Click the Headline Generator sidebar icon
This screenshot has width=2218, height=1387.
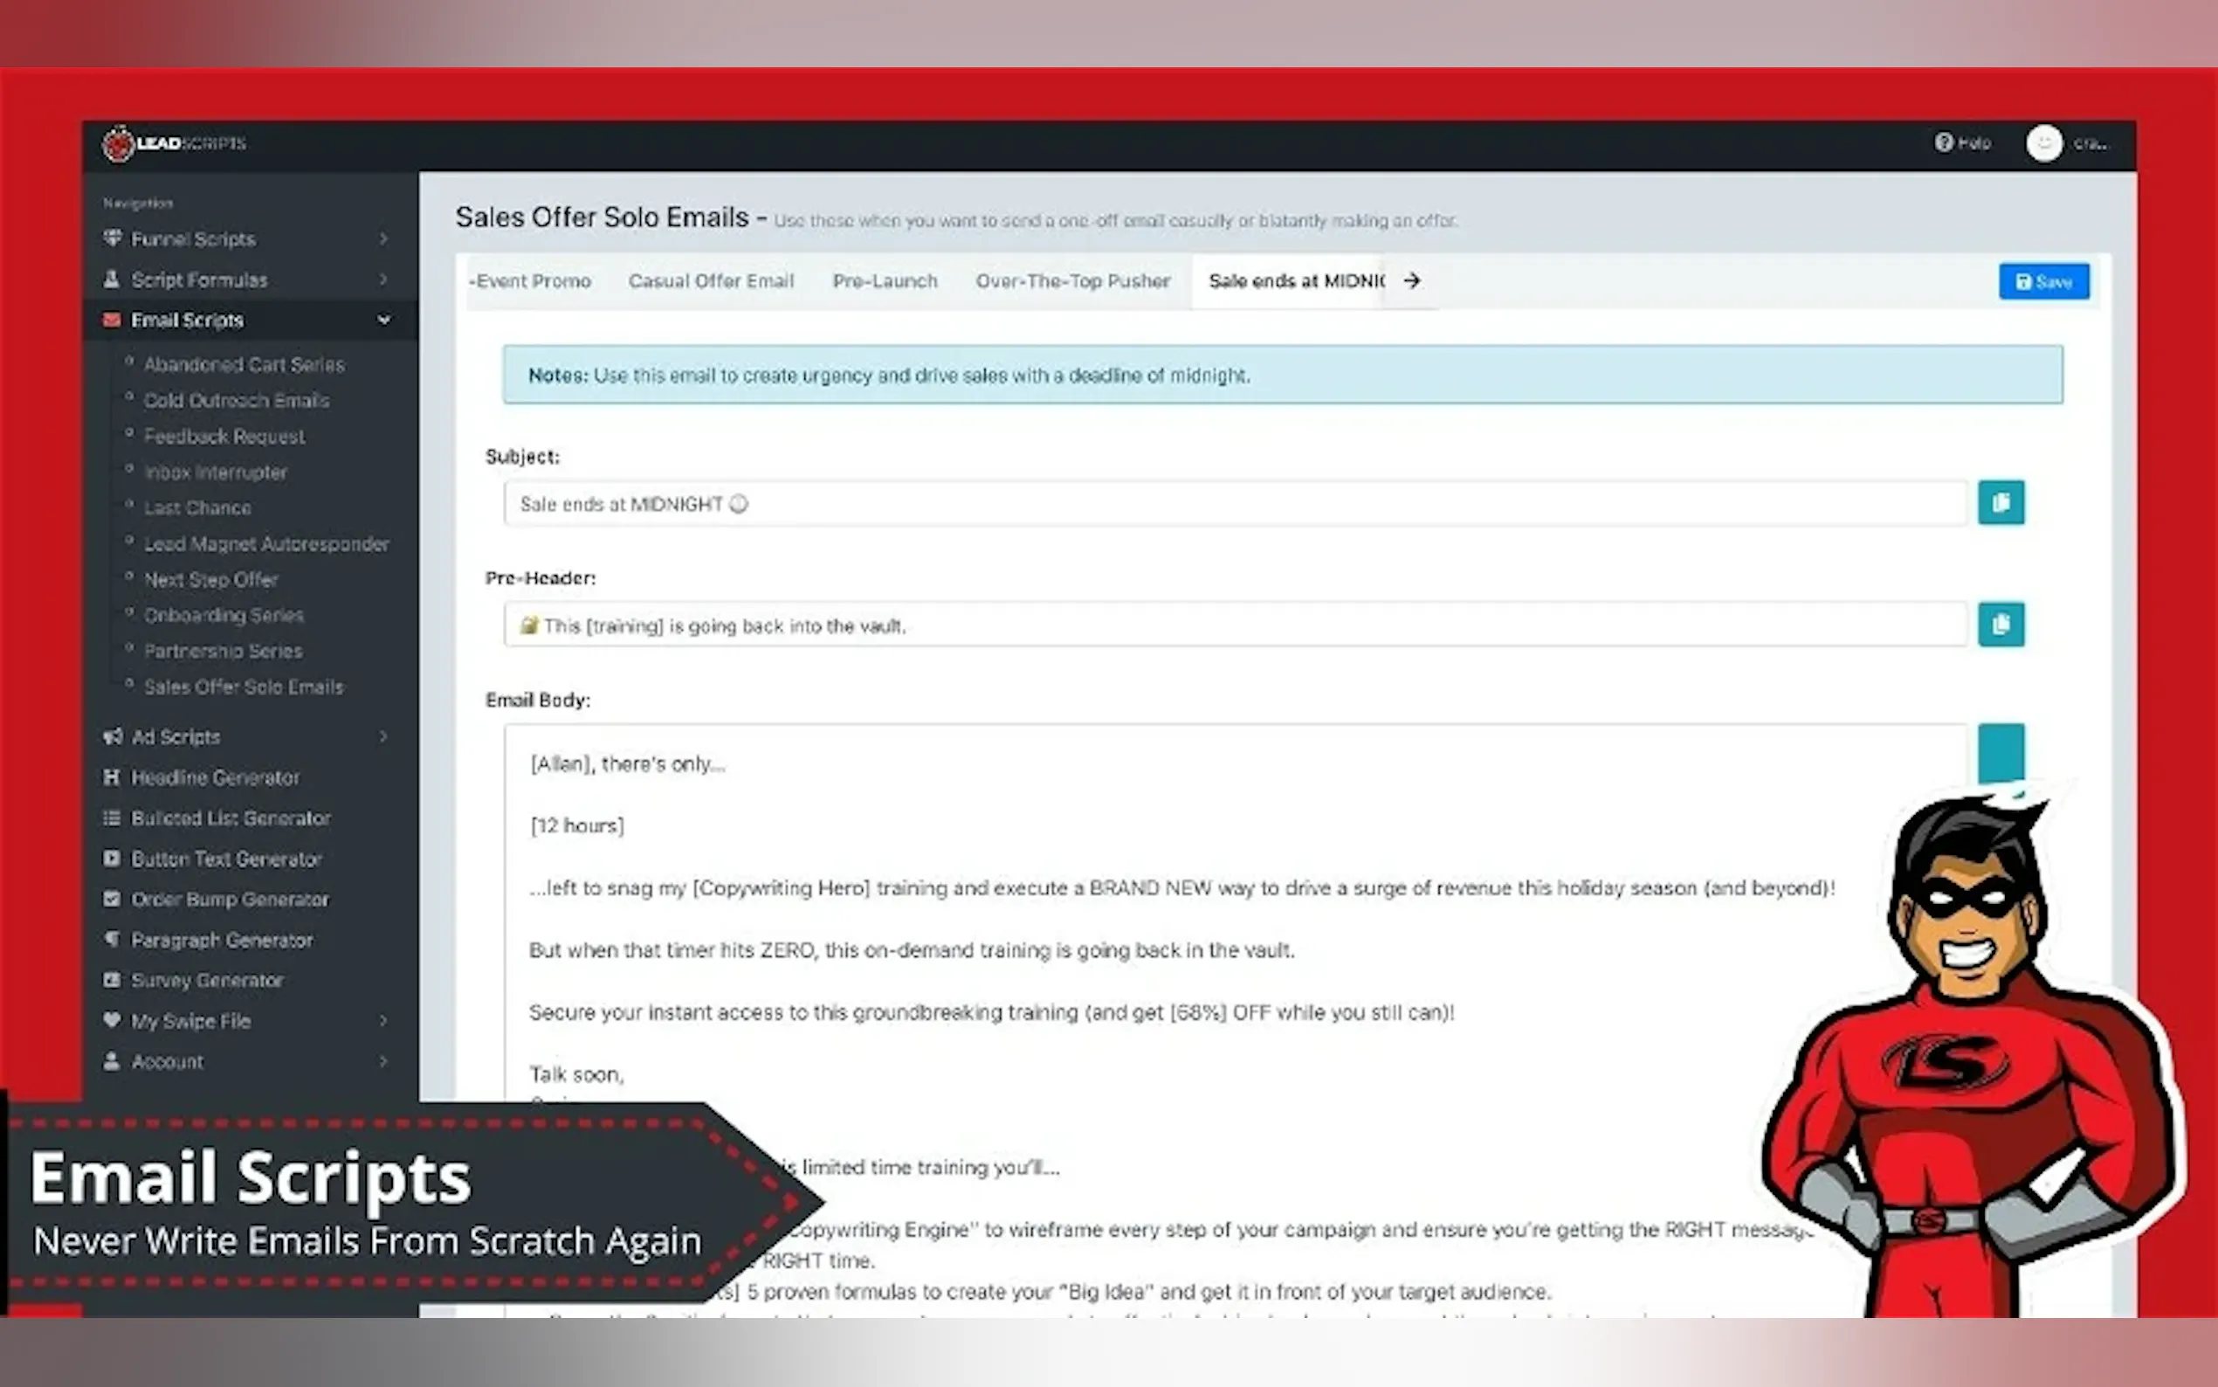(x=112, y=777)
